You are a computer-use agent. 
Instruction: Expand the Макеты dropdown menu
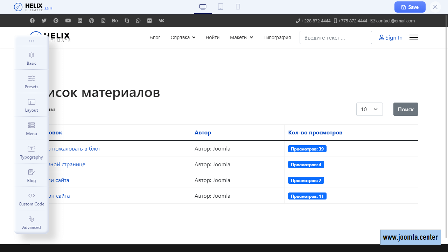point(241,37)
